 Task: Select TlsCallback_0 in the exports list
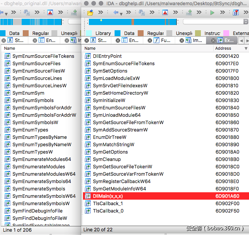[108, 211]
